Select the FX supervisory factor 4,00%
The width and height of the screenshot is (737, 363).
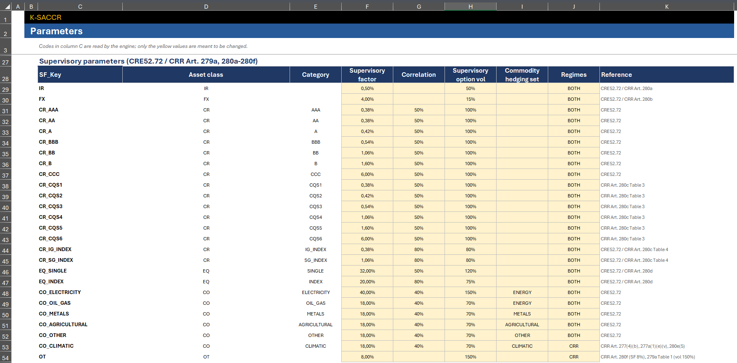pyautogui.click(x=367, y=99)
